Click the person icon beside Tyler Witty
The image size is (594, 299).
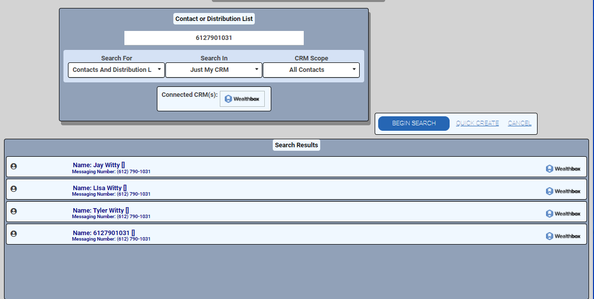13,211
